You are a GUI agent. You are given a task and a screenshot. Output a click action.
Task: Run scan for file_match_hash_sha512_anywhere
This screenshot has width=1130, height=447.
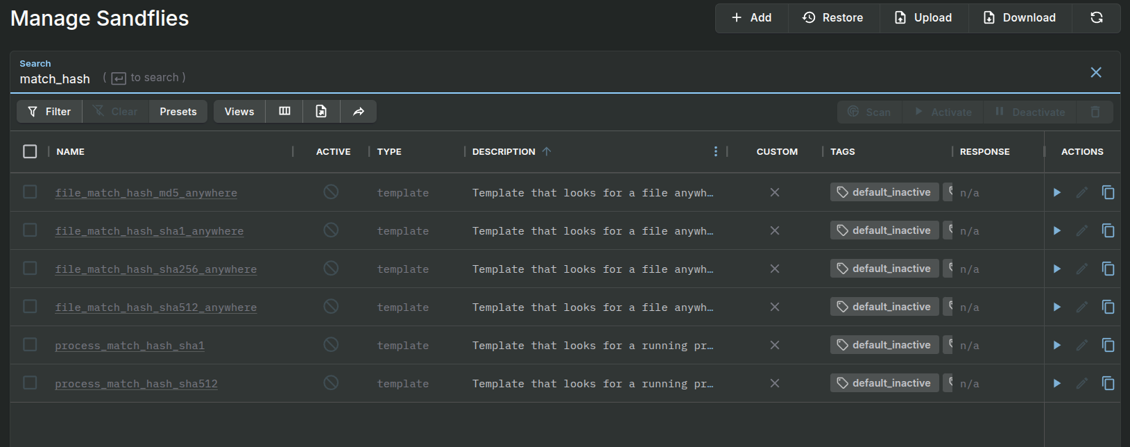[1057, 307]
